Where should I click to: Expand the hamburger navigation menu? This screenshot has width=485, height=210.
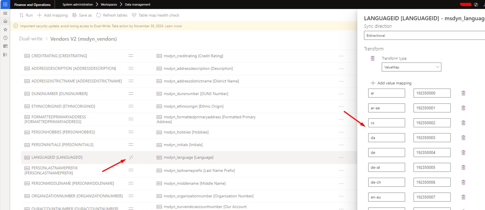[x=5, y=13]
